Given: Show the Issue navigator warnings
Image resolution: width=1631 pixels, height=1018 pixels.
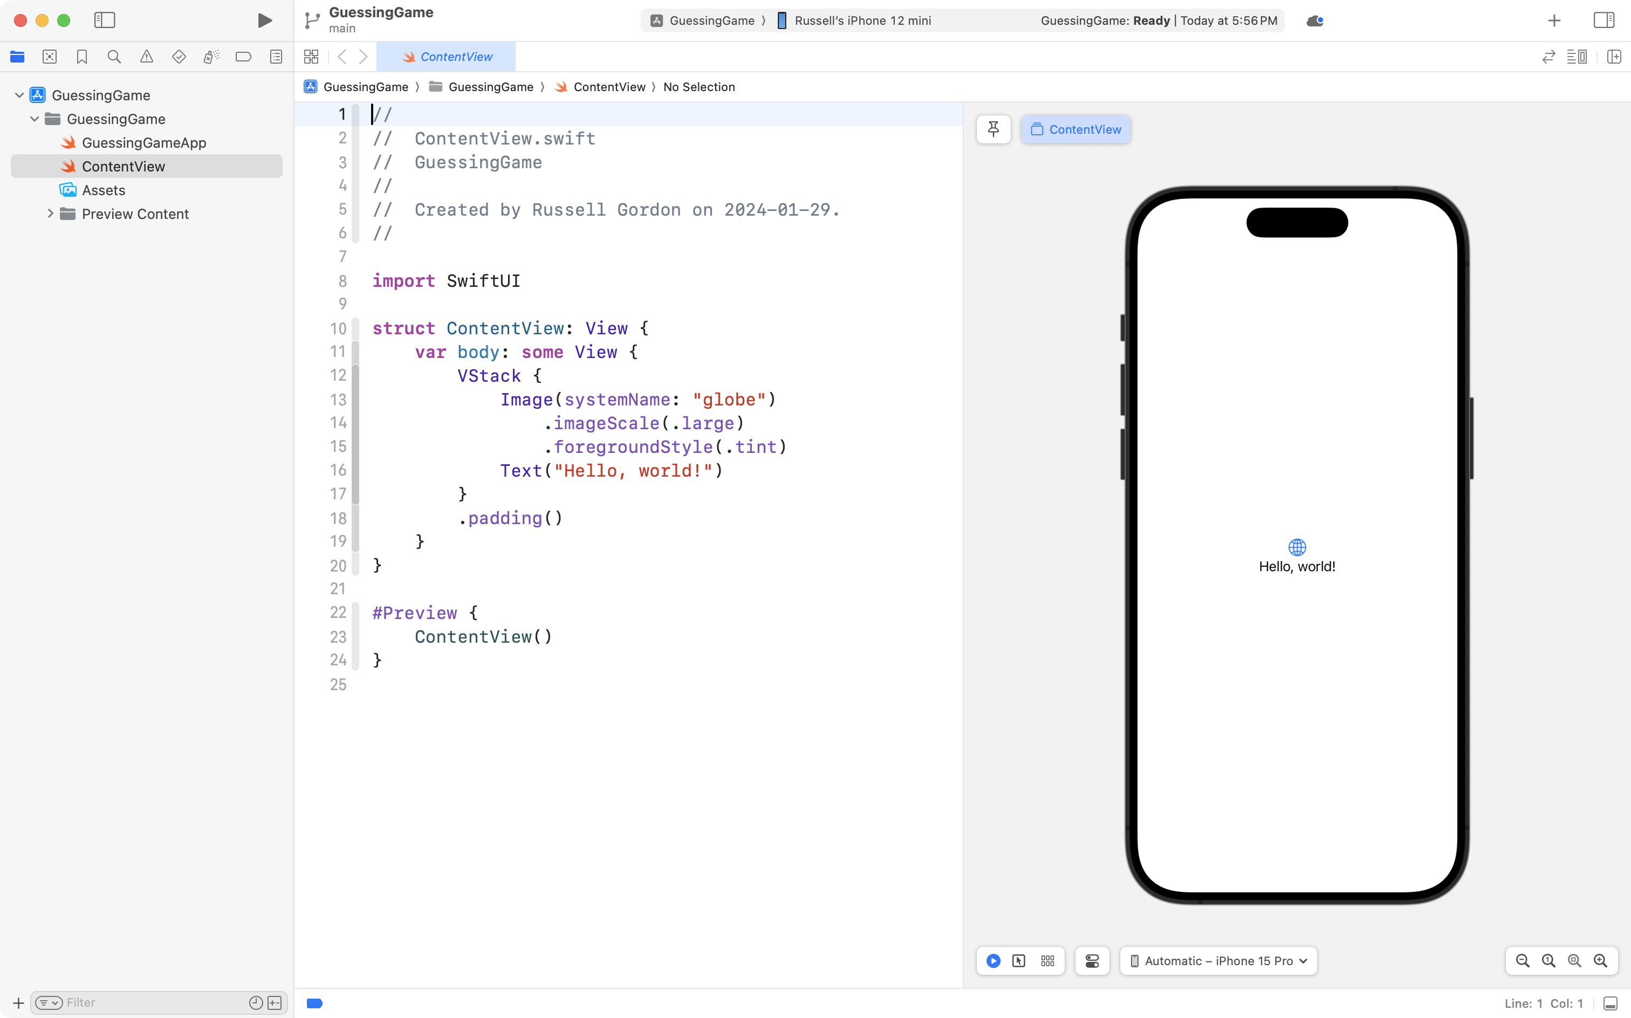Looking at the screenshot, I should (x=147, y=57).
